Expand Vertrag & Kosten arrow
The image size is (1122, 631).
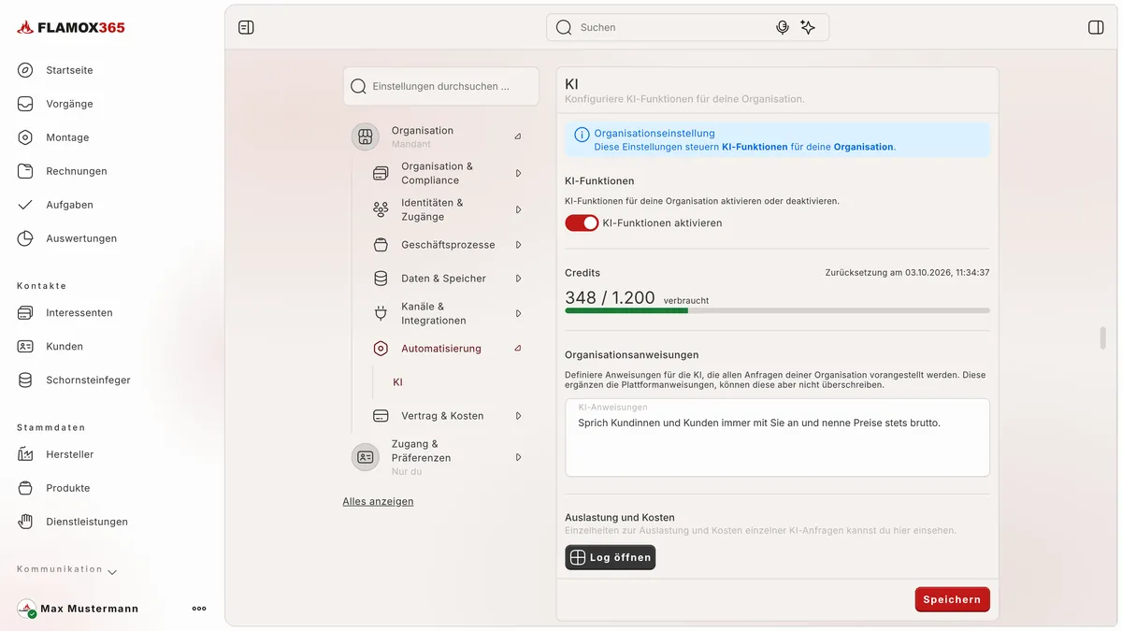(x=518, y=416)
